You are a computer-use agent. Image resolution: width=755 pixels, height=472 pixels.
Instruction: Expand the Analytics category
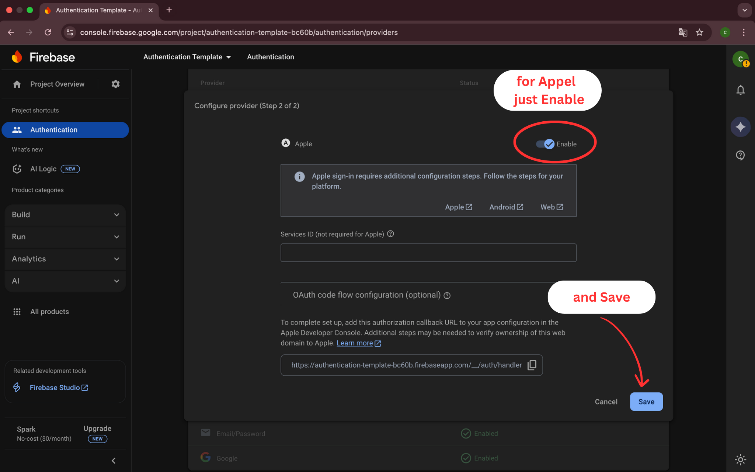coord(65,259)
